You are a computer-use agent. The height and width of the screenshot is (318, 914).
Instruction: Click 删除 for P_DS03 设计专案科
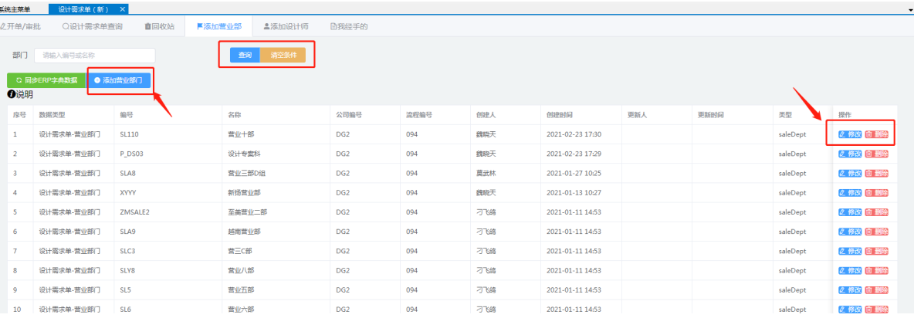pyautogui.click(x=877, y=154)
